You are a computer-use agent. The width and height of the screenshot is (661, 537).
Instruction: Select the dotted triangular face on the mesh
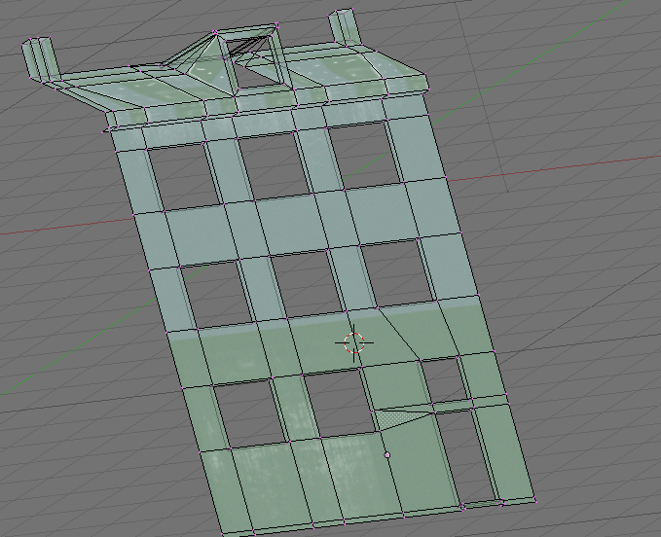[x=393, y=419]
